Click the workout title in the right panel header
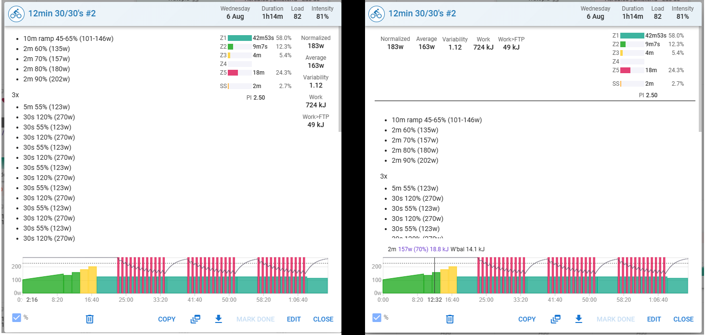Screen dimensions: 706x335 [x=422, y=13]
